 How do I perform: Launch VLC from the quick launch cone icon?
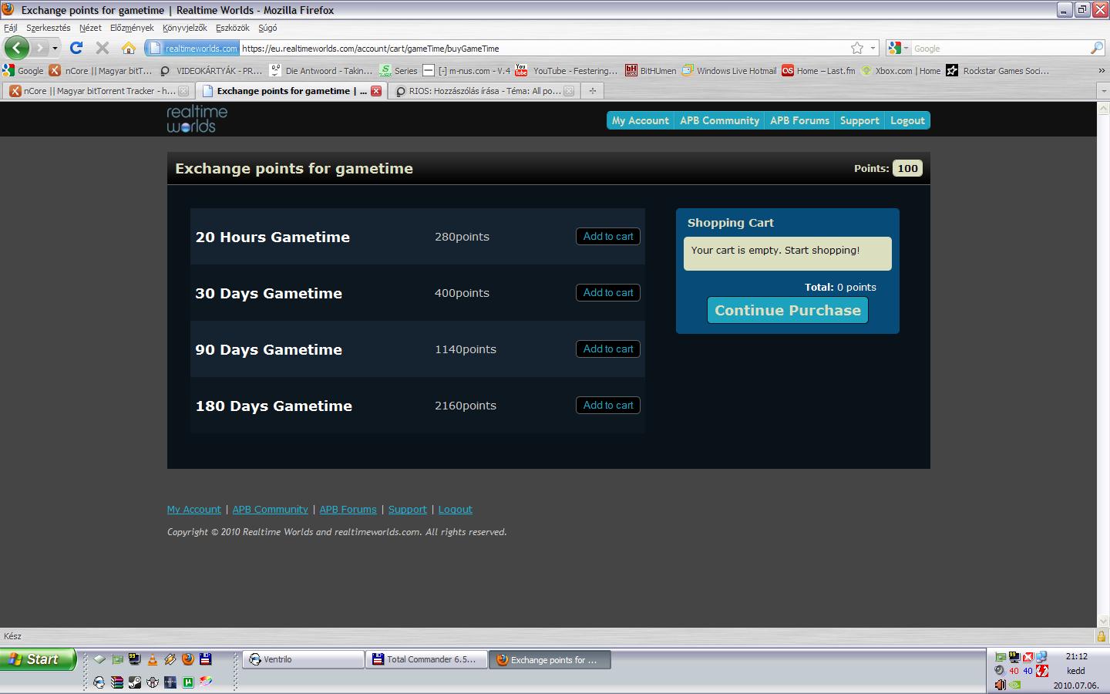(153, 659)
